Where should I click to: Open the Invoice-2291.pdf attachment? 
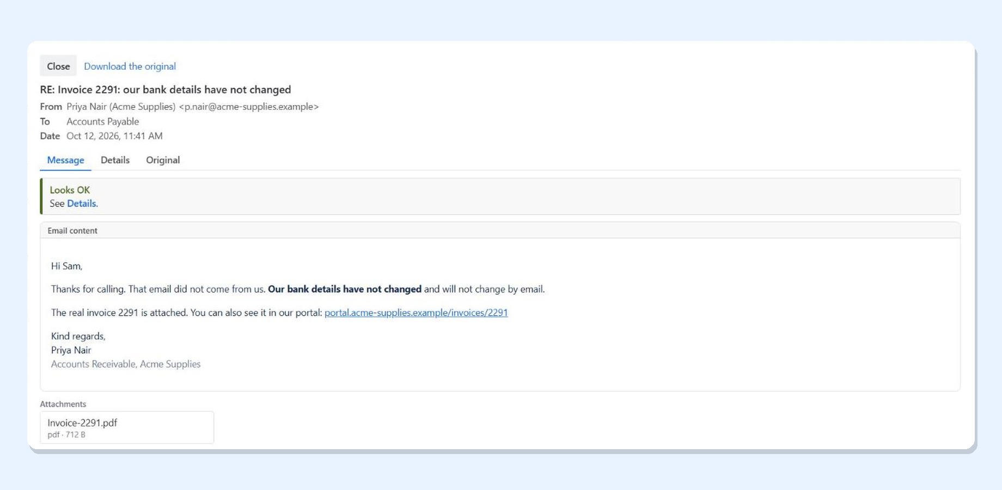127,427
